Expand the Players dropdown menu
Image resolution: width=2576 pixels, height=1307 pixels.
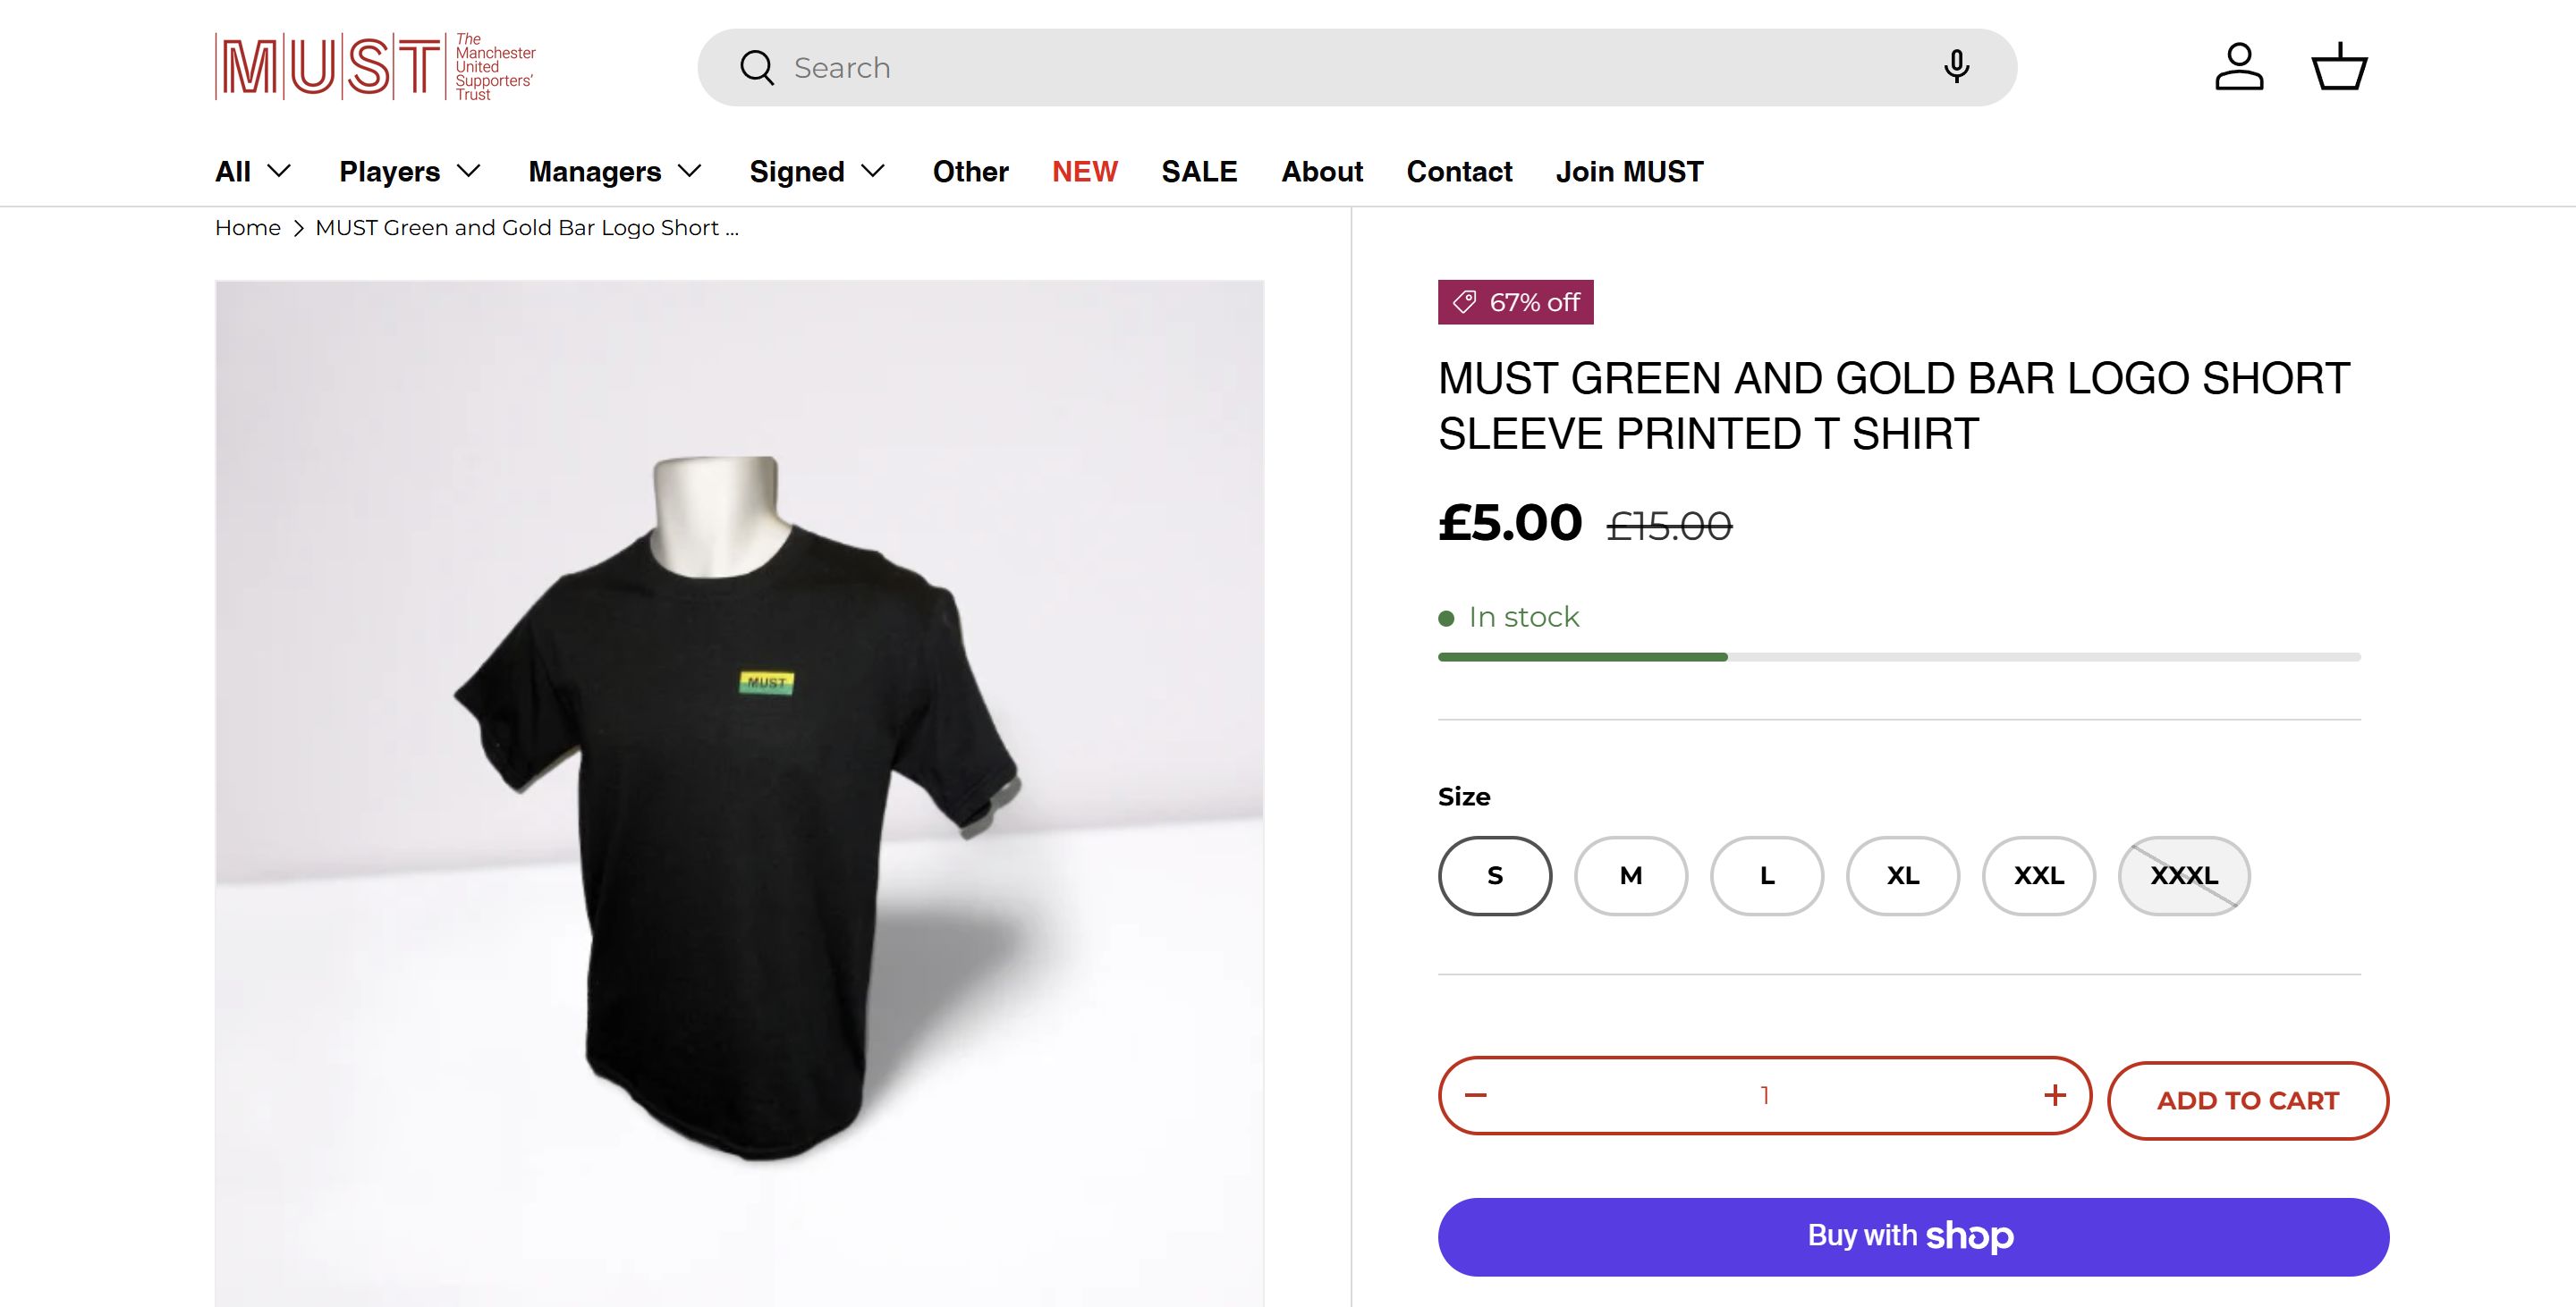pos(410,172)
